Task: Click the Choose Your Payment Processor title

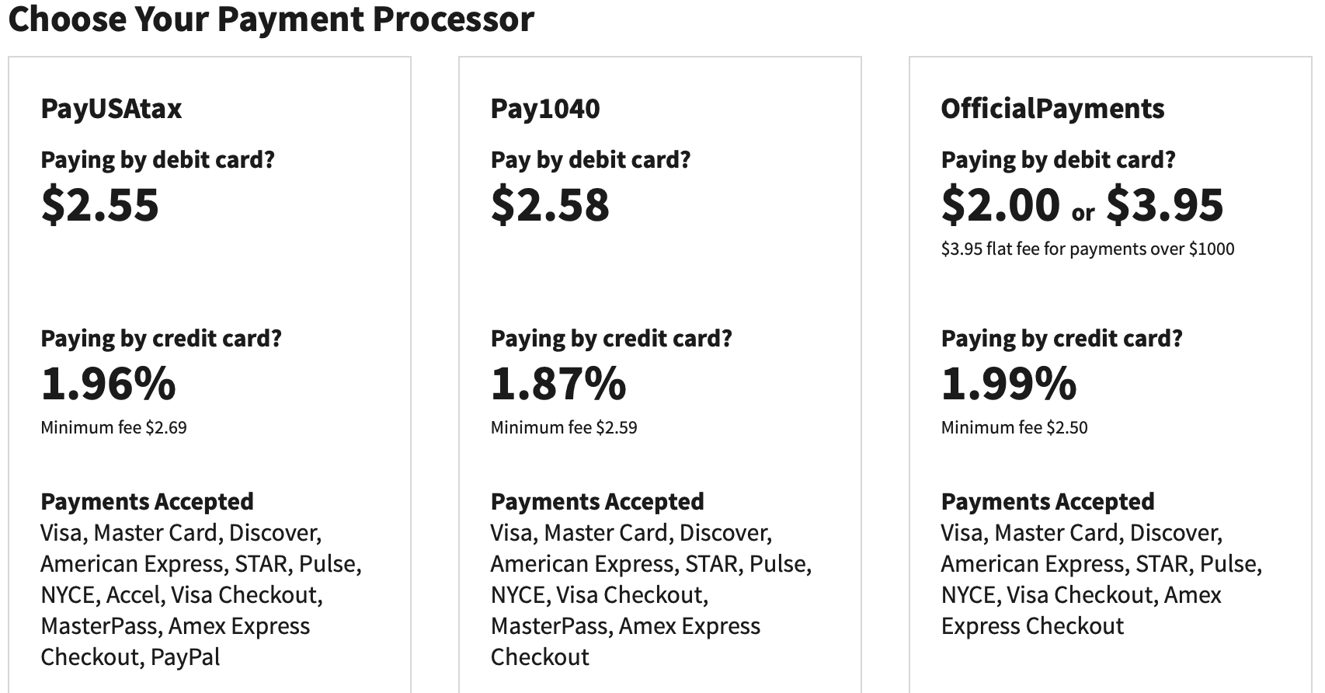Action: [271, 19]
